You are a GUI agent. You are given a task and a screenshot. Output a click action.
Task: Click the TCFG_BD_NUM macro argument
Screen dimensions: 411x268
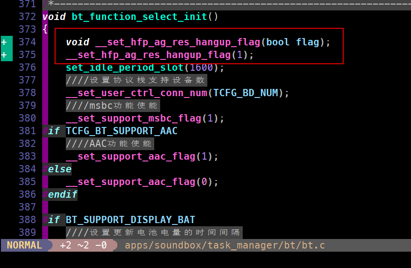coord(245,93)
